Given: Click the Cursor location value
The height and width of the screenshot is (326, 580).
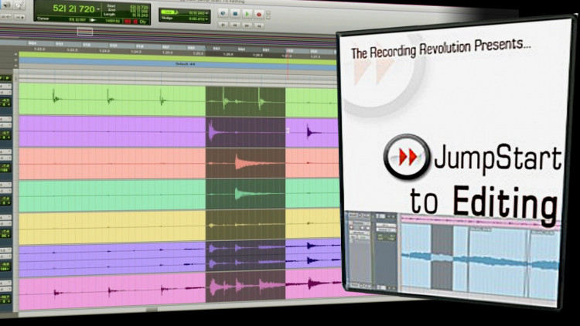Looking at the screenshot, I should click(x=77, y=19).
